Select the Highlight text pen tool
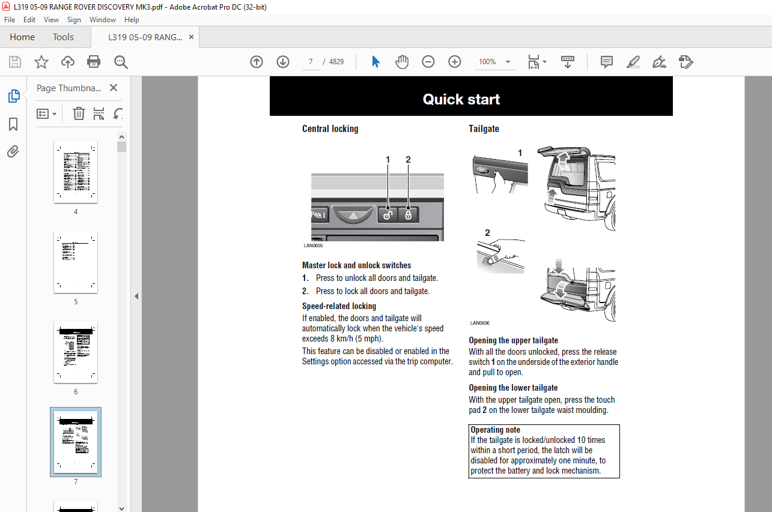Screen dimensions: 772x512 (x=633, y=62)
